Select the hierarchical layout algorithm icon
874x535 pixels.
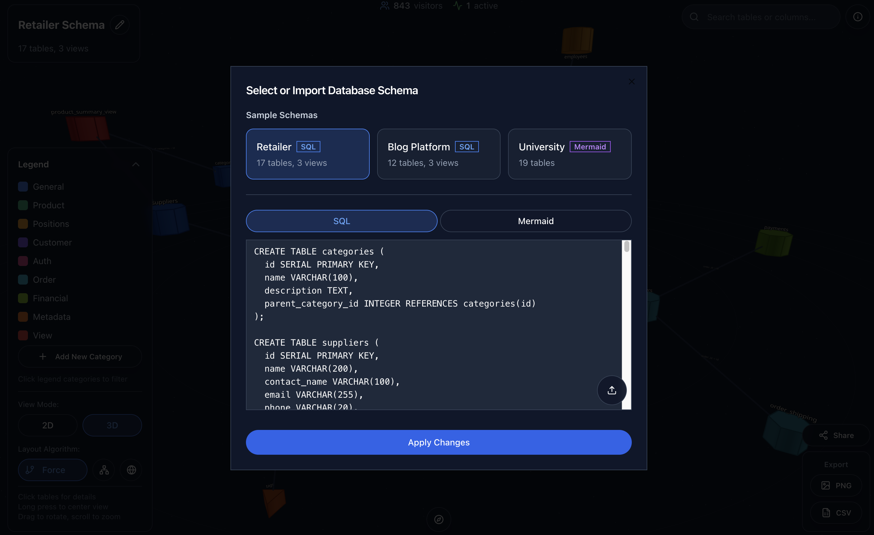[x=104, y=470]
